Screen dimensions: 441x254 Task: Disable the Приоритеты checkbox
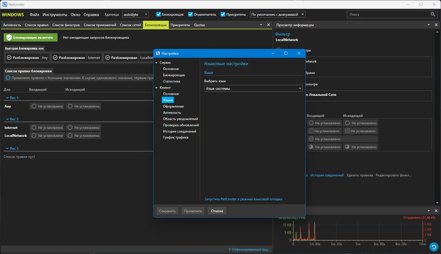tap(223, 15)
